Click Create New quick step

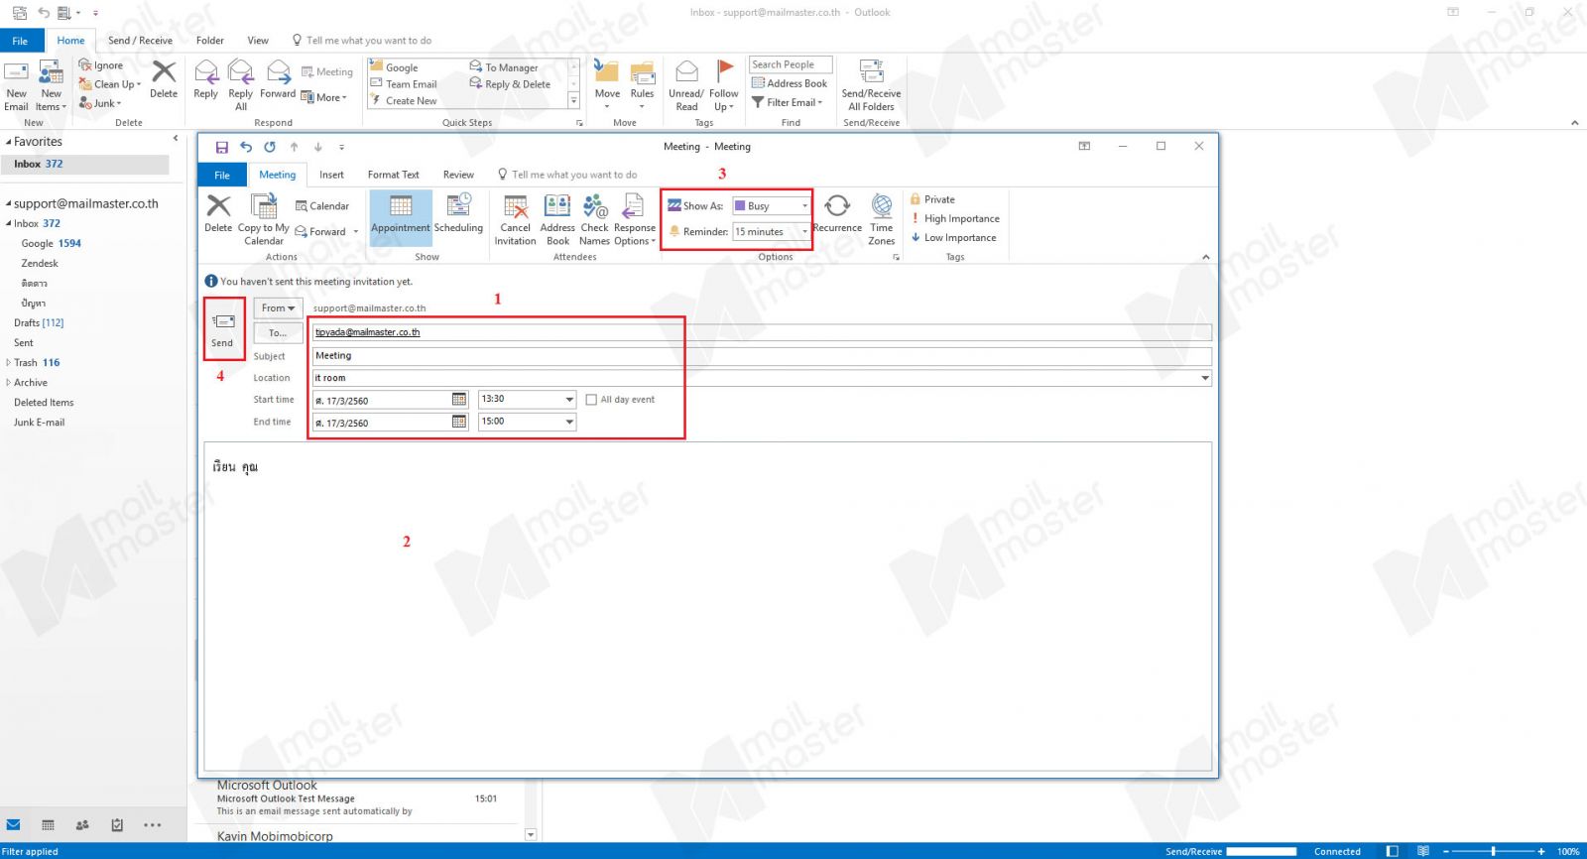tap(404, 100)
